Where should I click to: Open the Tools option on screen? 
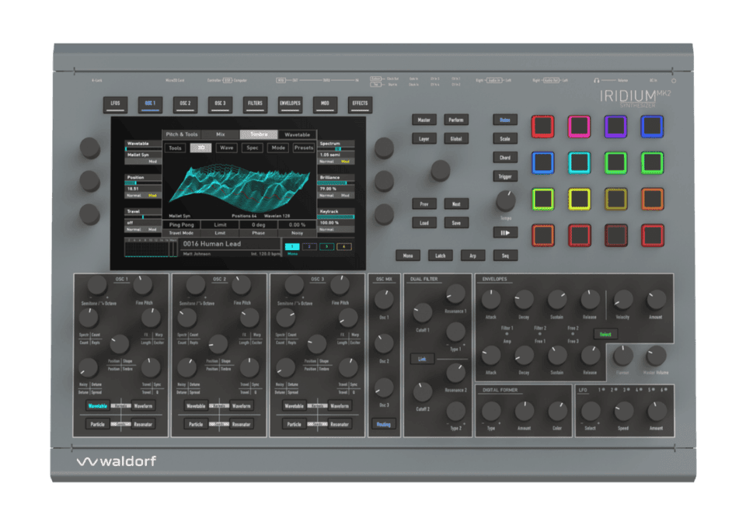175,148
